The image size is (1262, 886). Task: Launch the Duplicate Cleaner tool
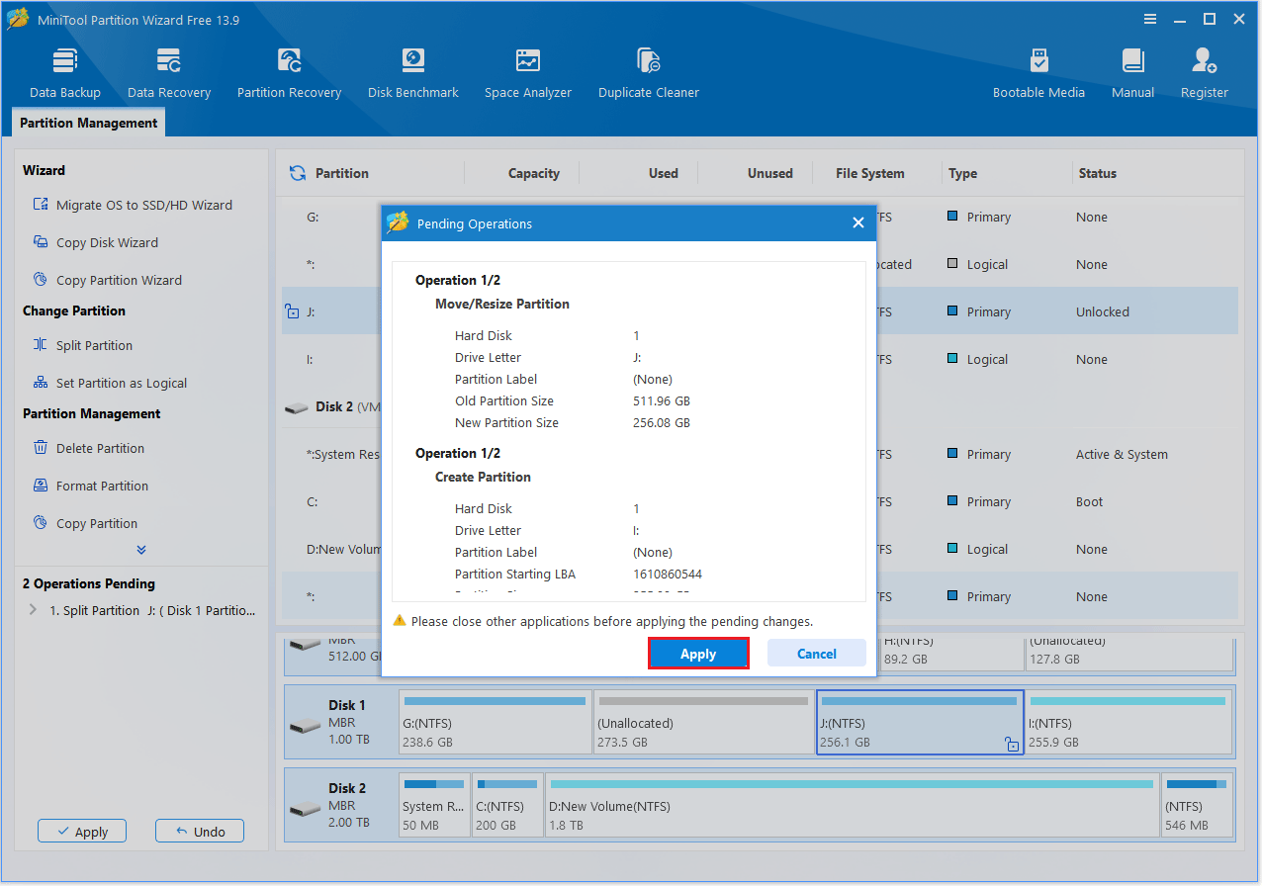coord(649,72)
